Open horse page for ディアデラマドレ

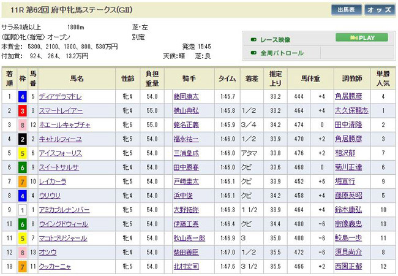coord(59,97)
